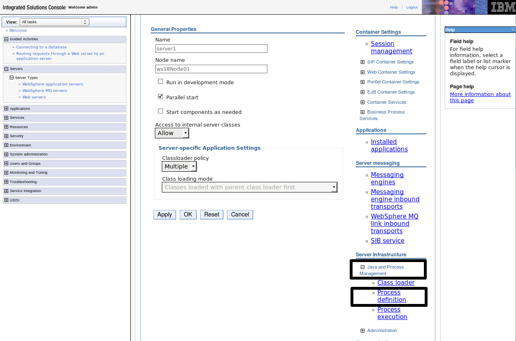Viewport: 516px width, 341px height.
Task: Expand the Resources navigation section
Action: pos(6,127)
